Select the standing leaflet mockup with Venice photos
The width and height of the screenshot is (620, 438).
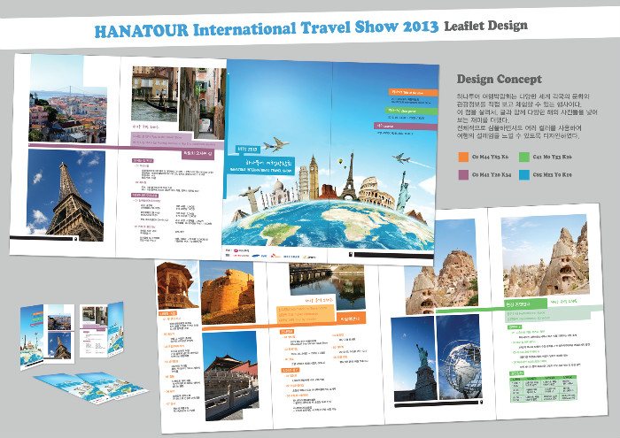tap(102, 330)
